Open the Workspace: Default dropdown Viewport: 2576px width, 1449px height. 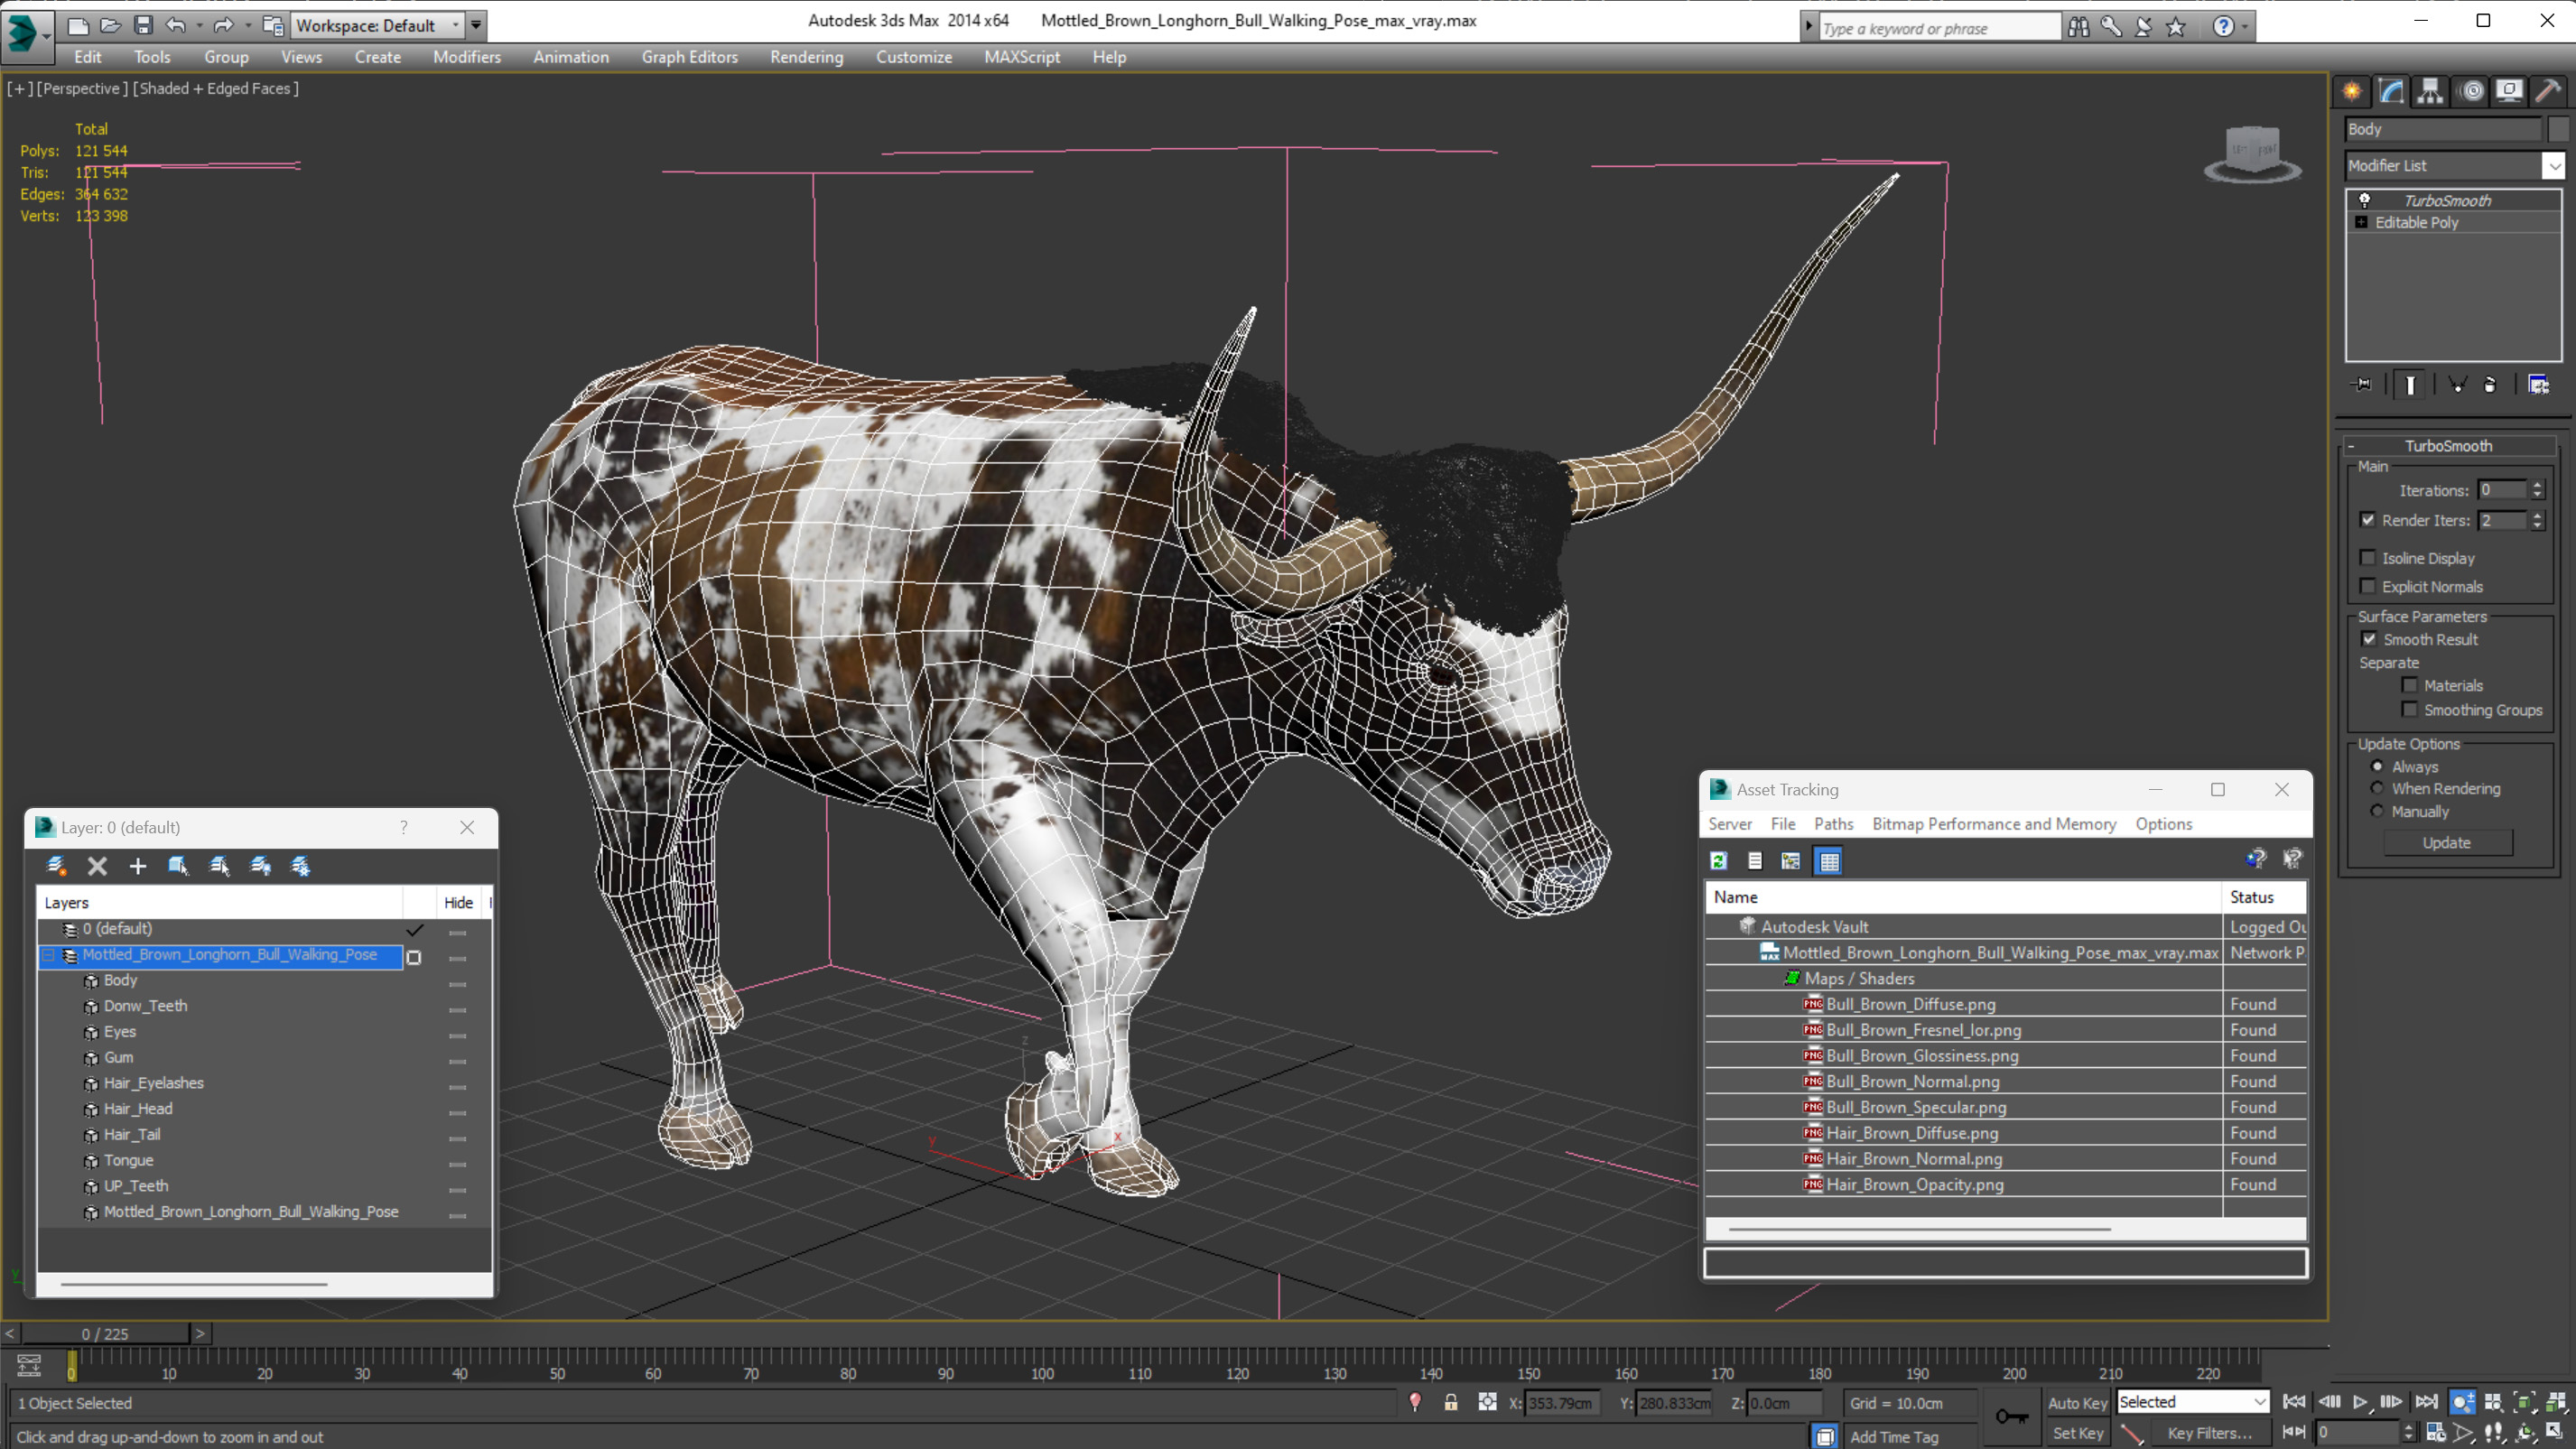[x=456, y=25]
